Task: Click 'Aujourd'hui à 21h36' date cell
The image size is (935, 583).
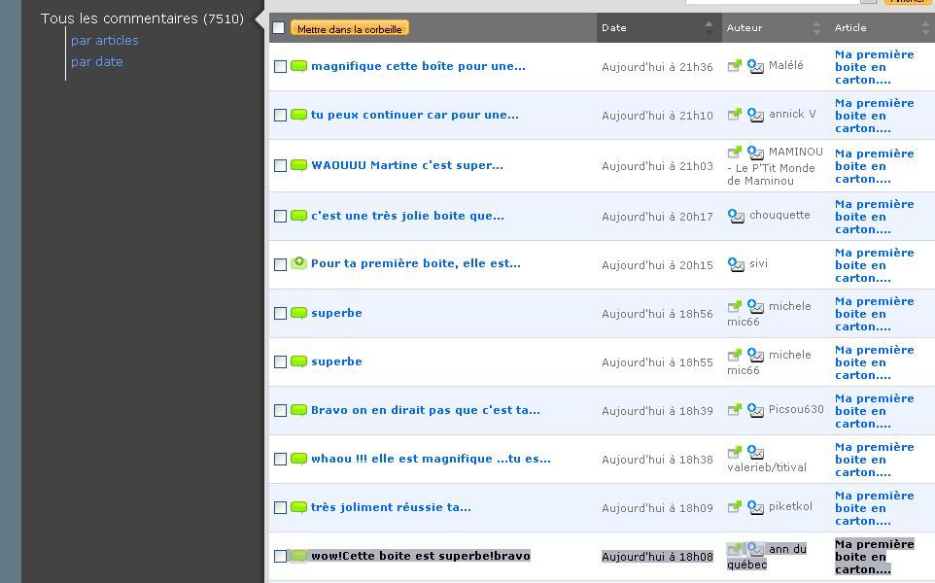Action: [x=657, y=67]
